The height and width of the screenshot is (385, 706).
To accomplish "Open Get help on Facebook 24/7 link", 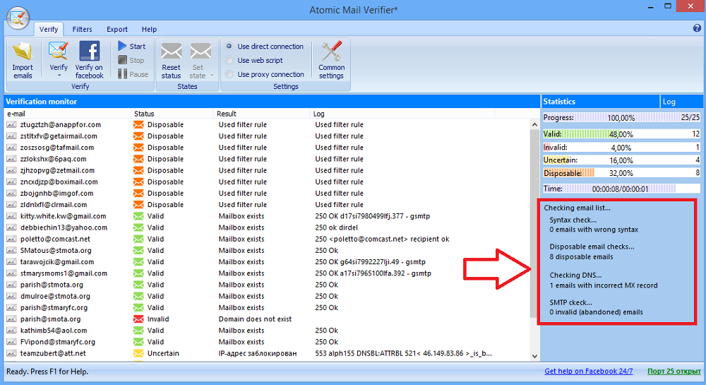I will point(589,371).
